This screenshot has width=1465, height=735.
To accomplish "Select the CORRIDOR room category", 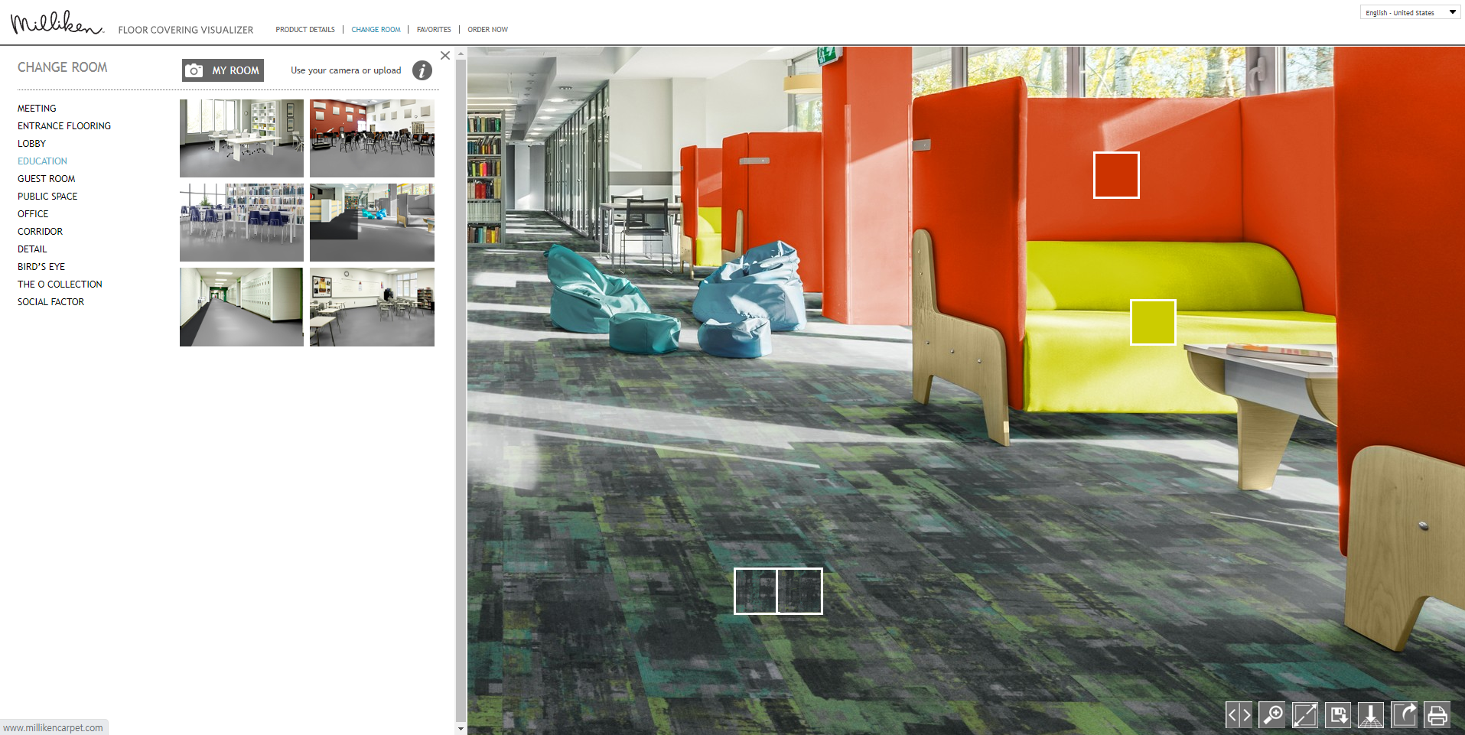I will tap(40, 232).
